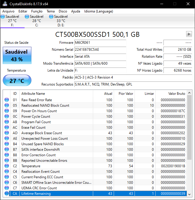This screenshot has width=195, height=200.
Task: Click status orb for Power On Hours Count
Action: [x=7, y=111]
